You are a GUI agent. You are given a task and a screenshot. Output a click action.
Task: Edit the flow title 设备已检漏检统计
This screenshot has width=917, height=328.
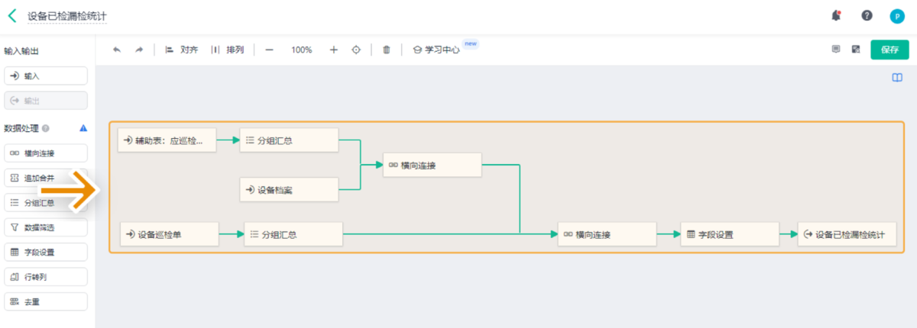[66, 15]
